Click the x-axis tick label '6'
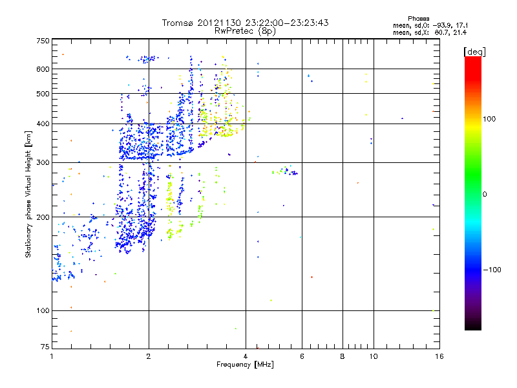This screenshot has width=517, height=388. [302, 356]
